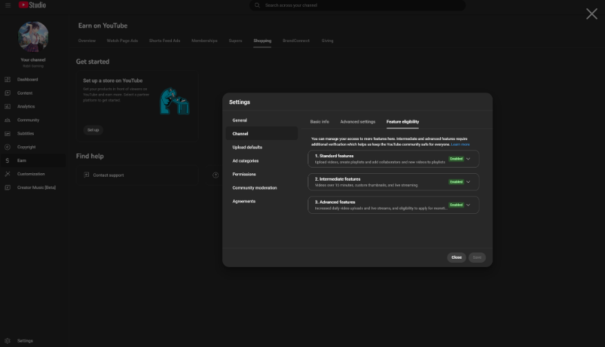Click the Set up store button
This screenshot has height=347, width=605.
tap(93, 130)
